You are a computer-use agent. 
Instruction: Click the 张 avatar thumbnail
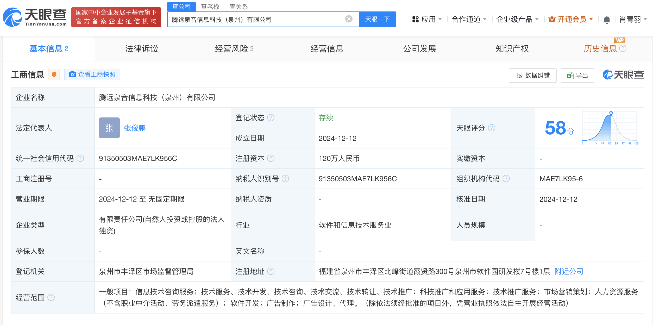point(109,128)
